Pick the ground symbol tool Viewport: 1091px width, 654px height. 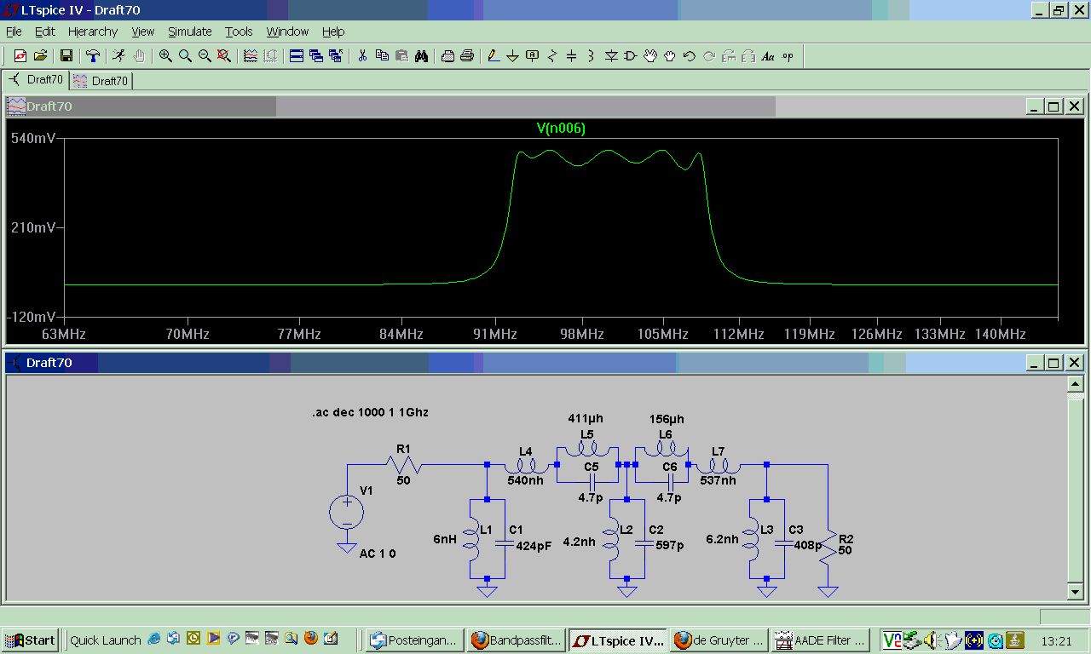(512, 56)
